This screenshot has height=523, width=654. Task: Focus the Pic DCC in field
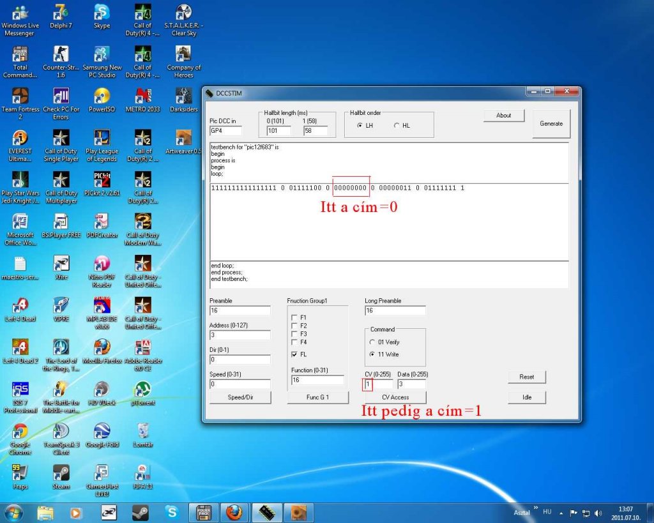tap(225, 131)
